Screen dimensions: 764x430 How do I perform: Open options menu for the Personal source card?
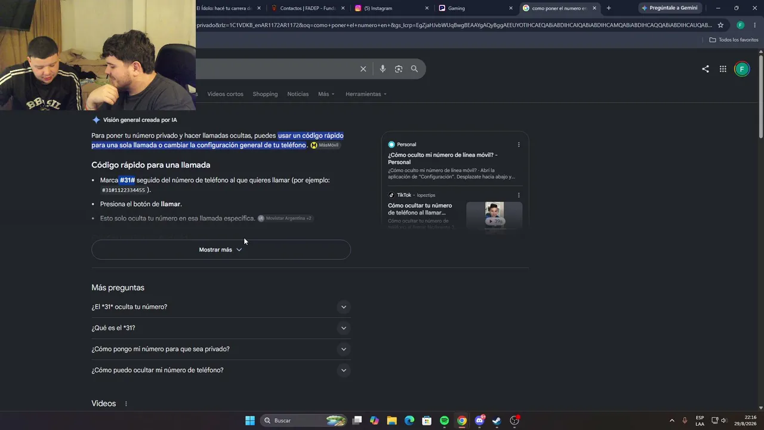(519, 145)
